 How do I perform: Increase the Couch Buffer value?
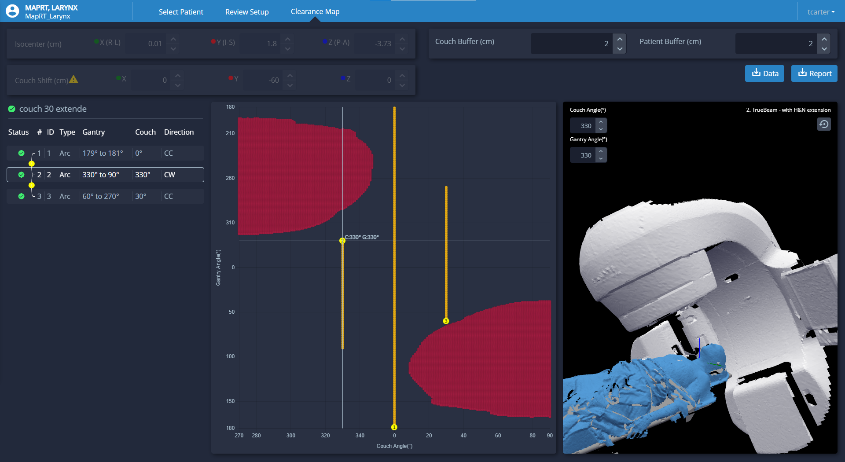tap(620, 39)
